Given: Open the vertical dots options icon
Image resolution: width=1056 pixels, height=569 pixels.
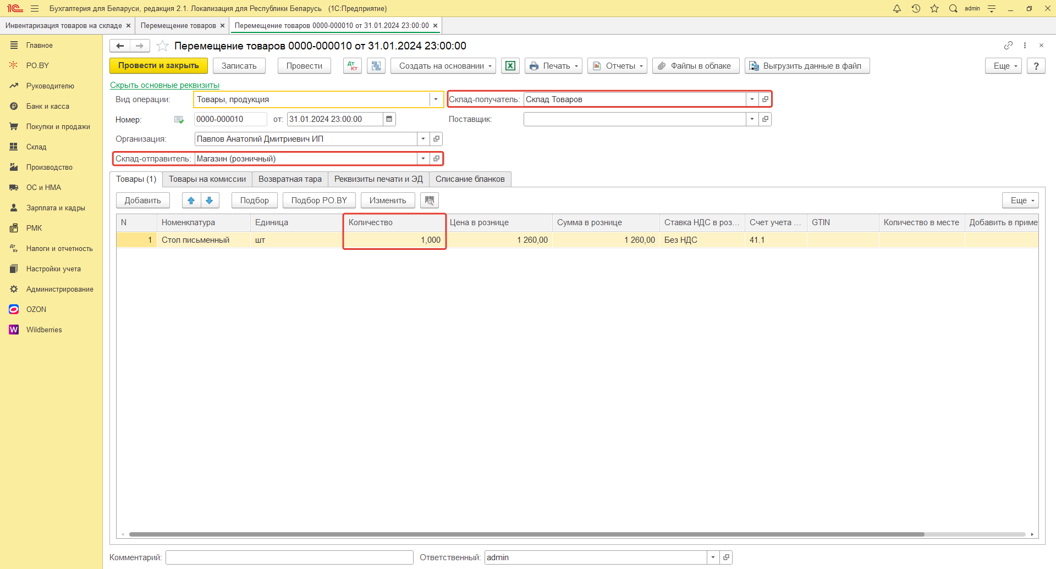Looking at the screenshot, I should pyautogui.click(x=1025, y=45).
